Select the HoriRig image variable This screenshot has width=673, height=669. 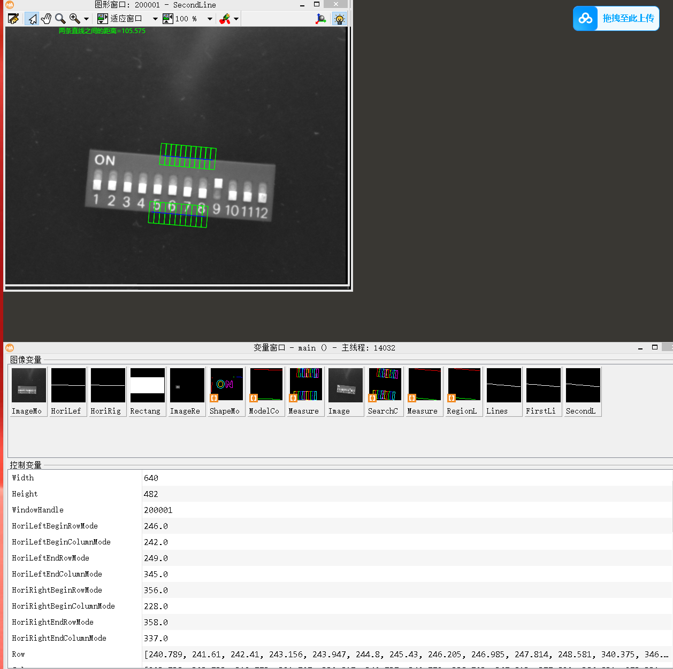(x=108, y=392)
